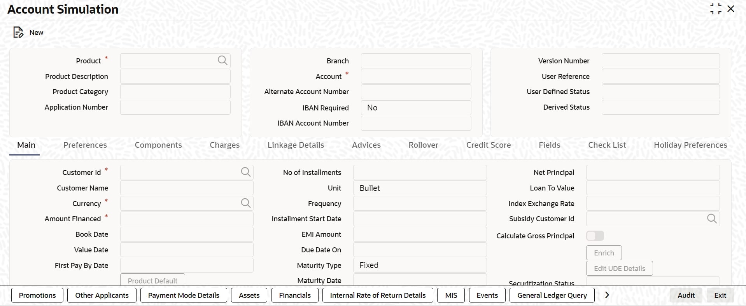Open the Charges tab
Screen dimensions: 746x306
pyautogui.click(x=225, y=145)
